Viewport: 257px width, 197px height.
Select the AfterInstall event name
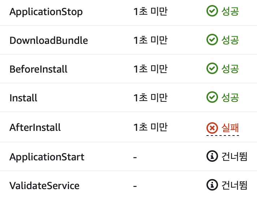[x=35, y=127]
